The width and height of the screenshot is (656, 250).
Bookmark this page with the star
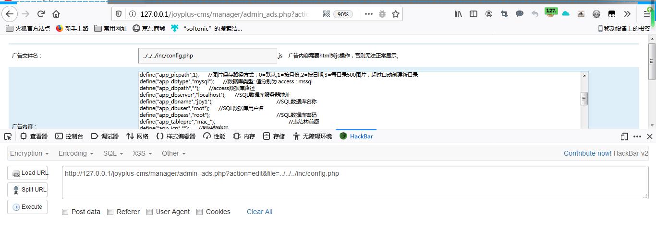point(396,14)
